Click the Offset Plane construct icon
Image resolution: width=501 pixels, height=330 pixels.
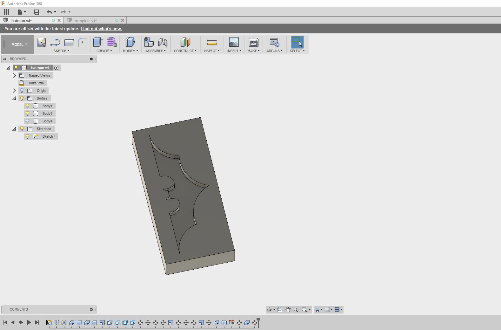point(185,42)
